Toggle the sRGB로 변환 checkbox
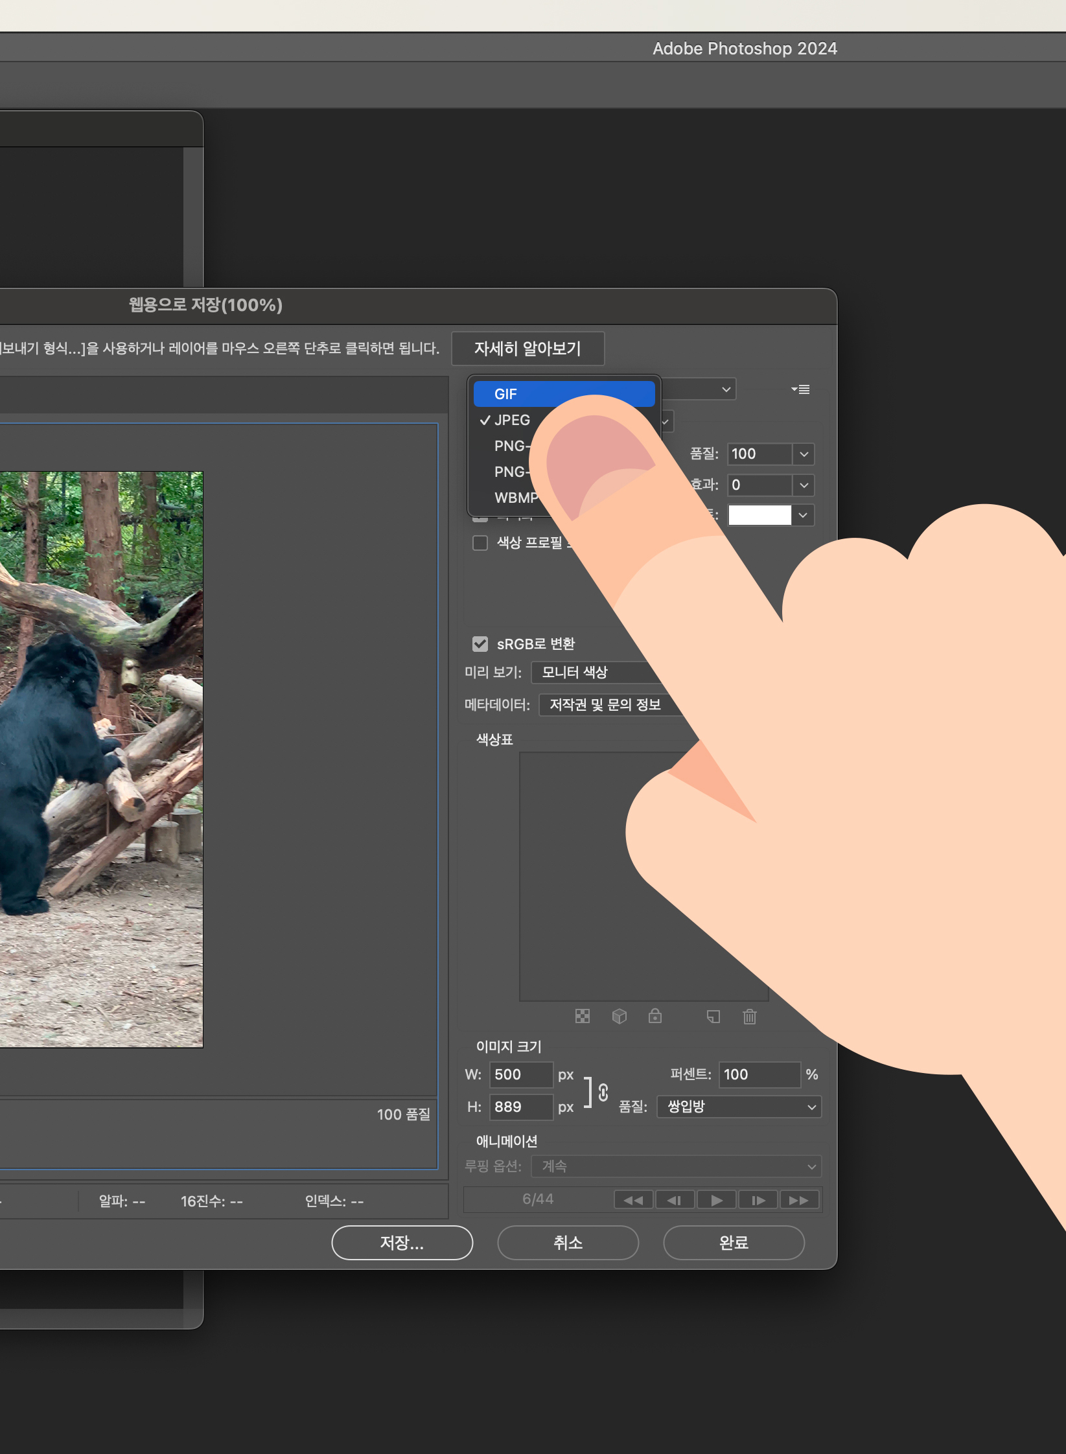 pyautogui.click(x=480, y=644)
